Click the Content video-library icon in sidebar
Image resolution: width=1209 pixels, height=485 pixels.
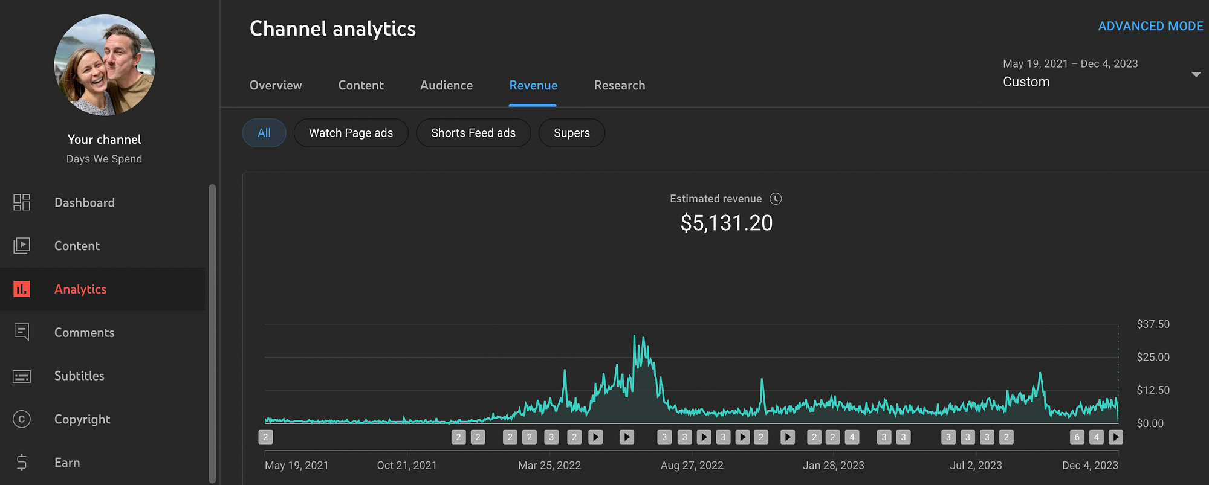click(22, 246)
